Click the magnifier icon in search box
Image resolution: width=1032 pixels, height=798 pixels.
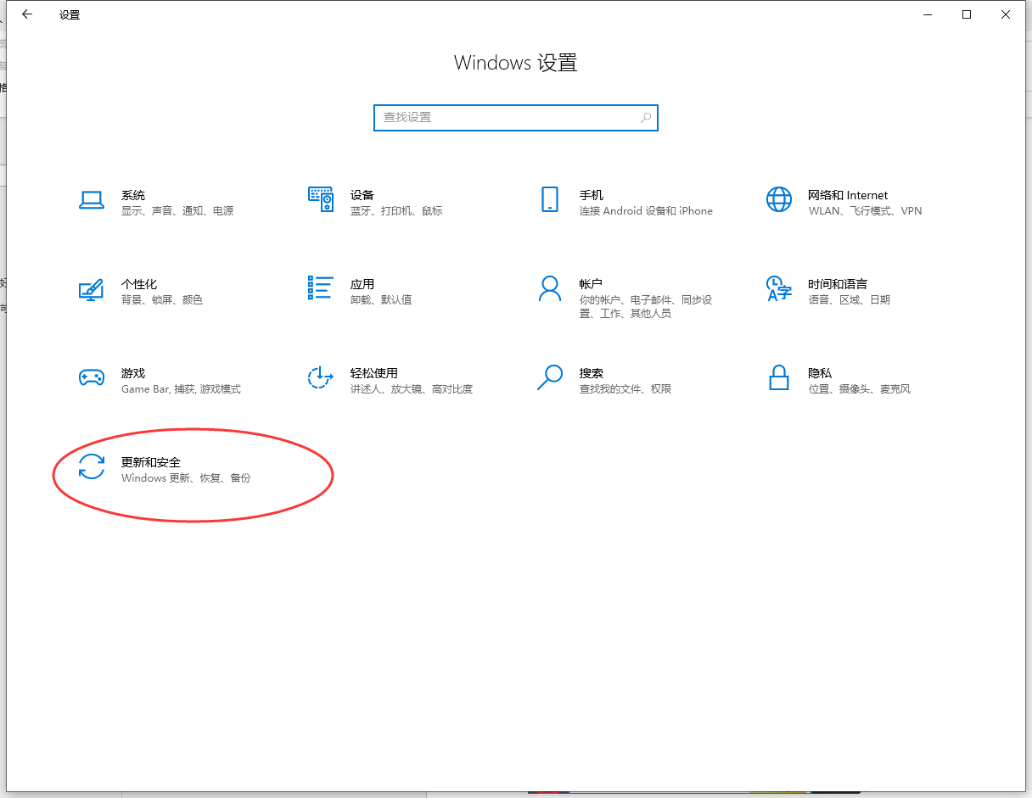[x=646, y=118]
